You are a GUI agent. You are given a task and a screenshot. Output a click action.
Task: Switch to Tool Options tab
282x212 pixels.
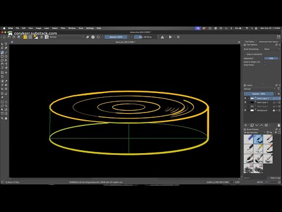click(250, 42)
